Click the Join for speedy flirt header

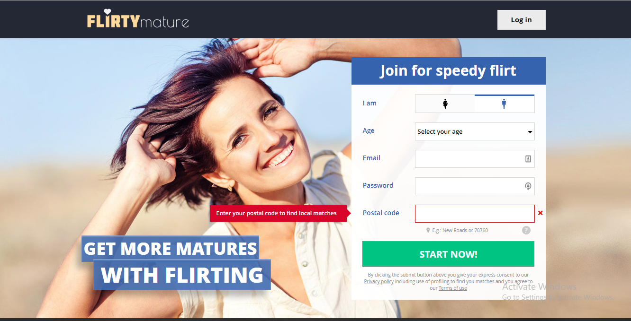(x=448, y=71)
